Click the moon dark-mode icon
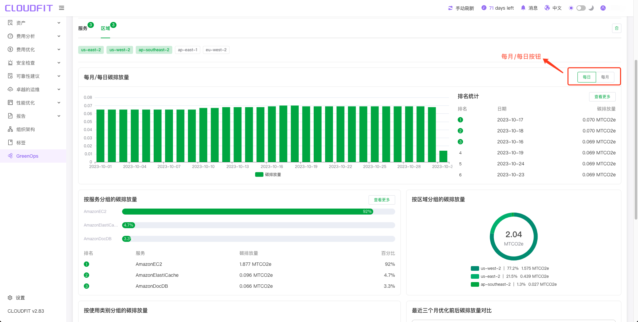This screenshot has width=638, height=322. (x=591, y=8)
